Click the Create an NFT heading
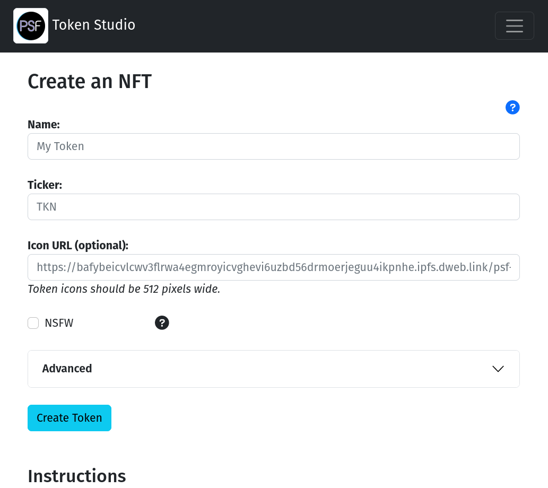The height and width of the screenshot is (488, 548). tap(90, 82)
